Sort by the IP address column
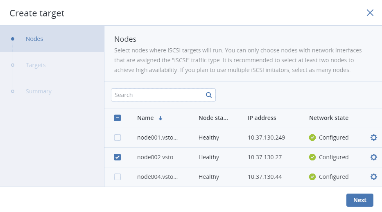The height and width of the screenshot is (212, 382). (262, 118)
